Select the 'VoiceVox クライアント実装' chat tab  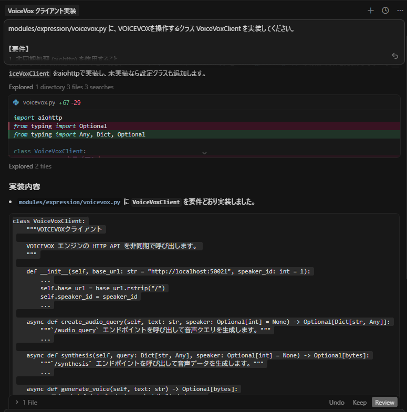[41, 10]
